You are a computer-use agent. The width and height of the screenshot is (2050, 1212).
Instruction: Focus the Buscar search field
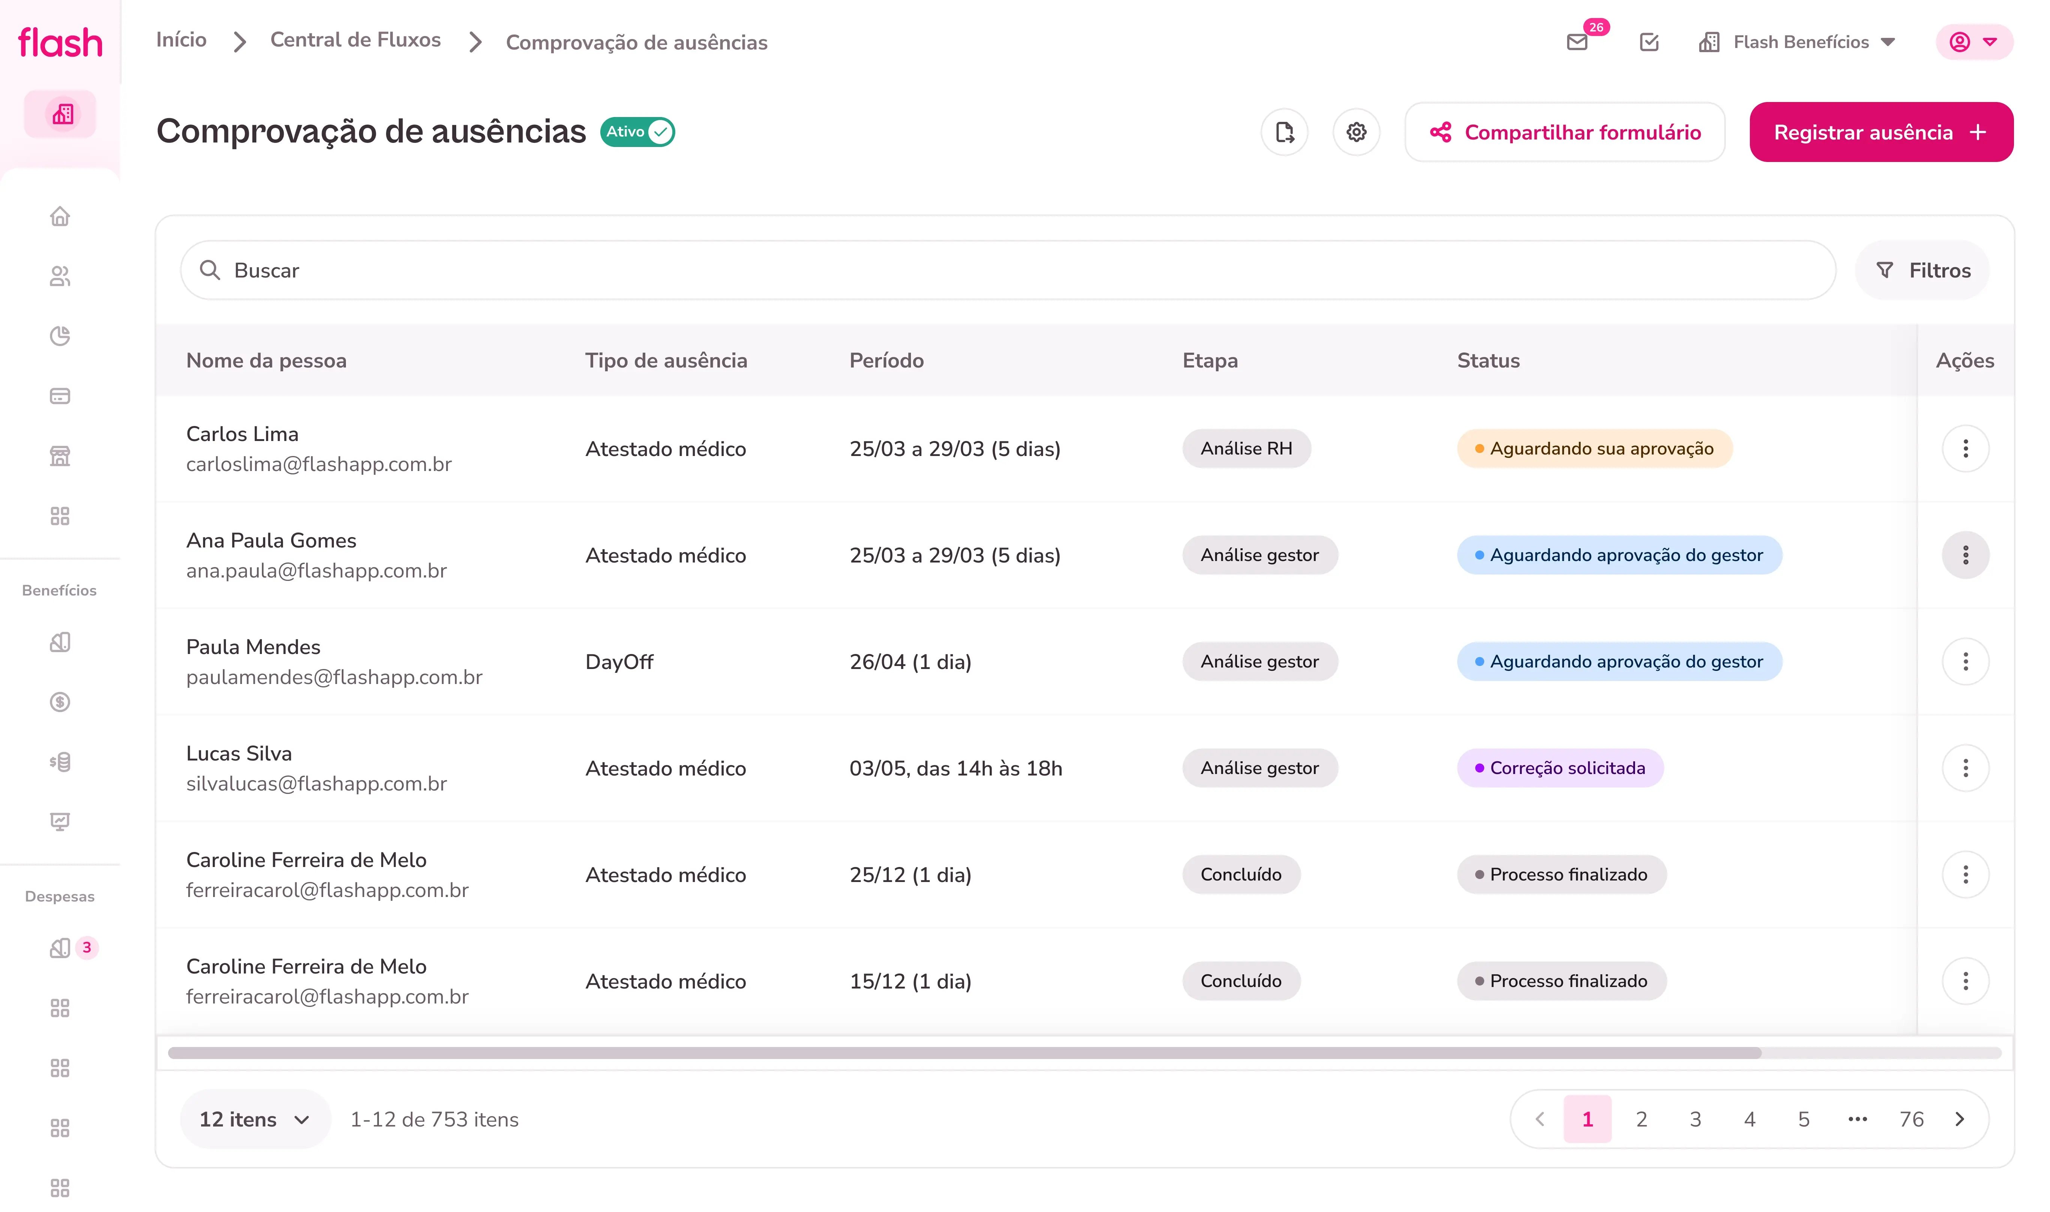1008,270
